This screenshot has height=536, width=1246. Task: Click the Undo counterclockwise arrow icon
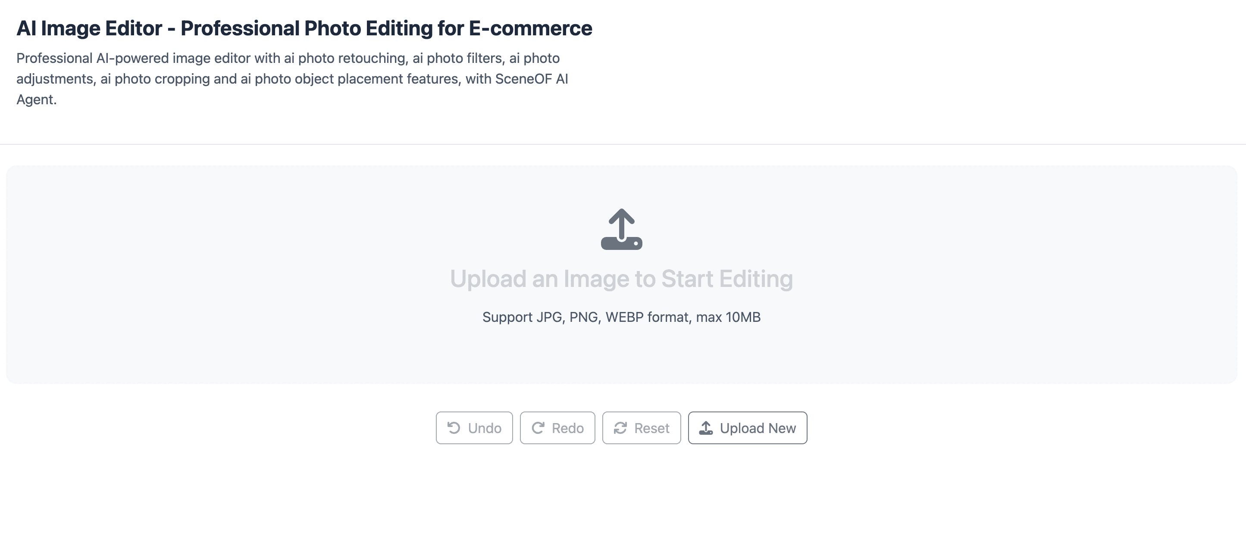coord(454,428)
